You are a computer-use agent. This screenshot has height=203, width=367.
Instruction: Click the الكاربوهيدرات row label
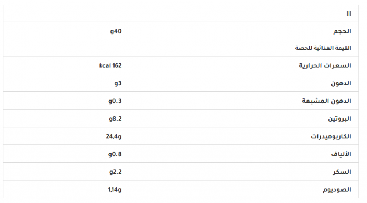(331, 136)
